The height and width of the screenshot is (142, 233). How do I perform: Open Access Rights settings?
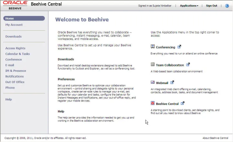[x=15, y=48]
